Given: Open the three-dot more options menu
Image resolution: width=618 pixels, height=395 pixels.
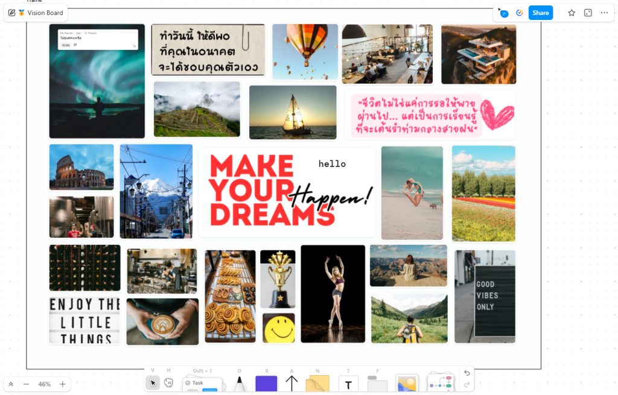Looking at the screenshot, I should (604, 13).
